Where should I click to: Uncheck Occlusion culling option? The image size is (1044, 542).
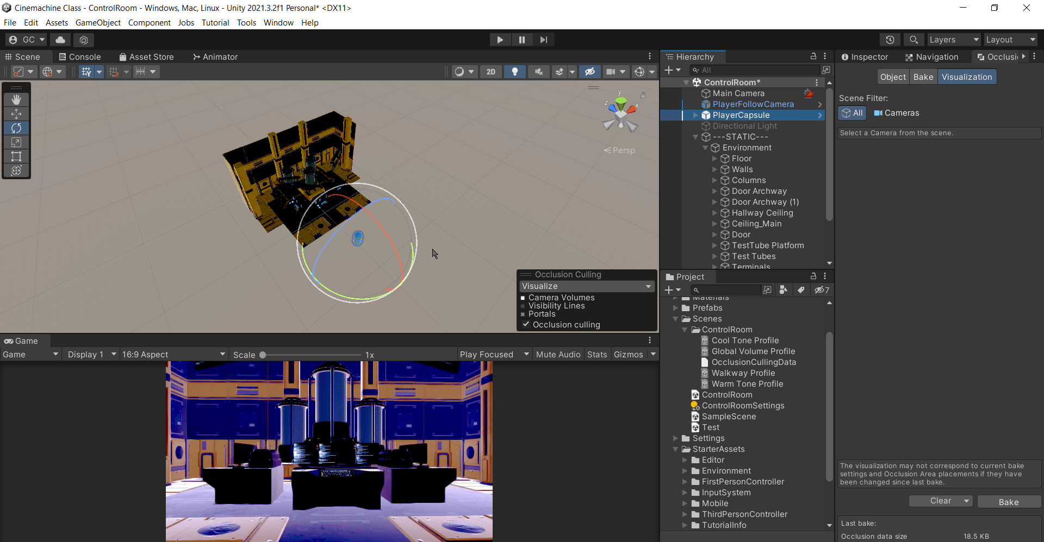coord(526,325)
